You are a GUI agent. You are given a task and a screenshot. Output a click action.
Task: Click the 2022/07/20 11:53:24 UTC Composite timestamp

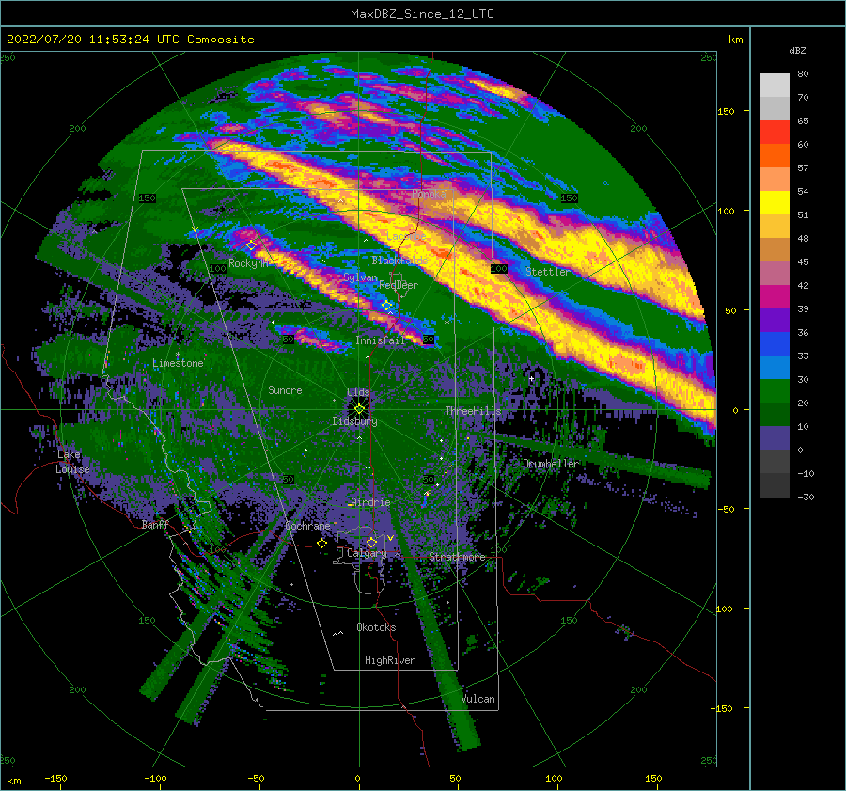click(x=130, y=40)
